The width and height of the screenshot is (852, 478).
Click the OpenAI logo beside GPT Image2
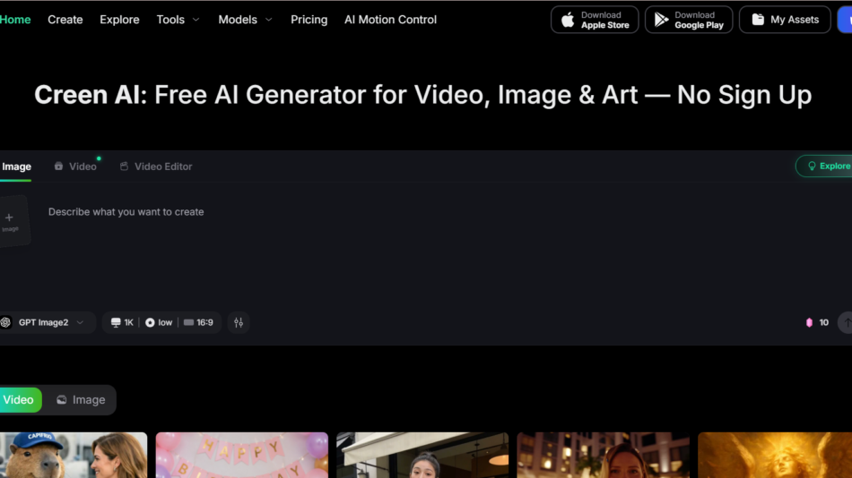click(x=6, y=322)
